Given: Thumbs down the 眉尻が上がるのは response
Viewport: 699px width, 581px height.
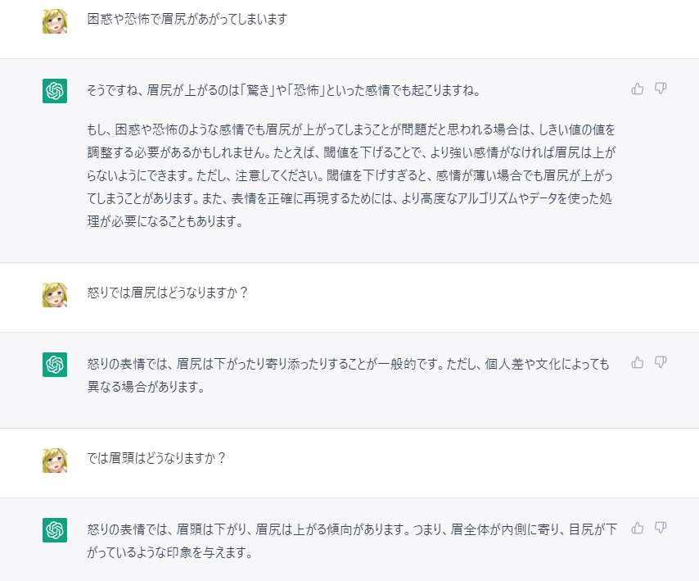Looking at the screenshot, I should click(661, 89).
